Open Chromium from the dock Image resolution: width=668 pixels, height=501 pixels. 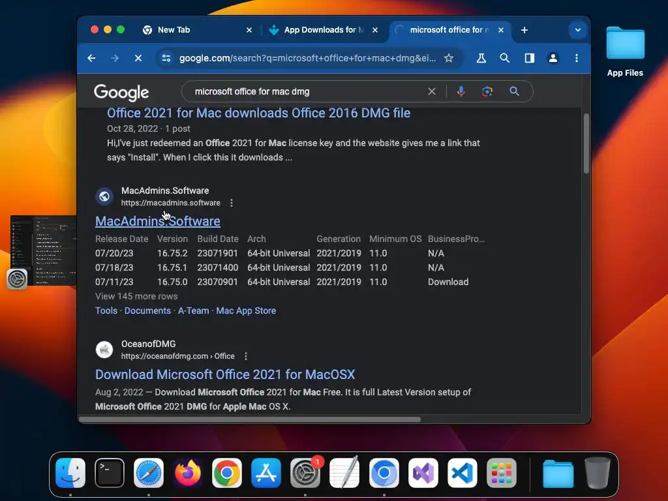(x=384, y=473)
